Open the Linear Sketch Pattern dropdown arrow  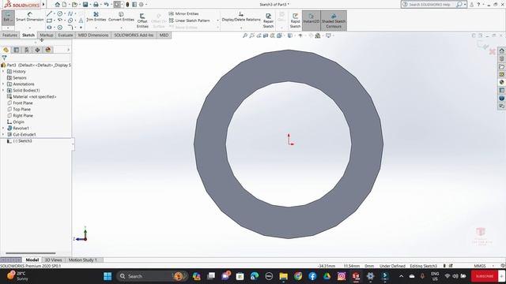pyautogui.click(x=217, y=21)
